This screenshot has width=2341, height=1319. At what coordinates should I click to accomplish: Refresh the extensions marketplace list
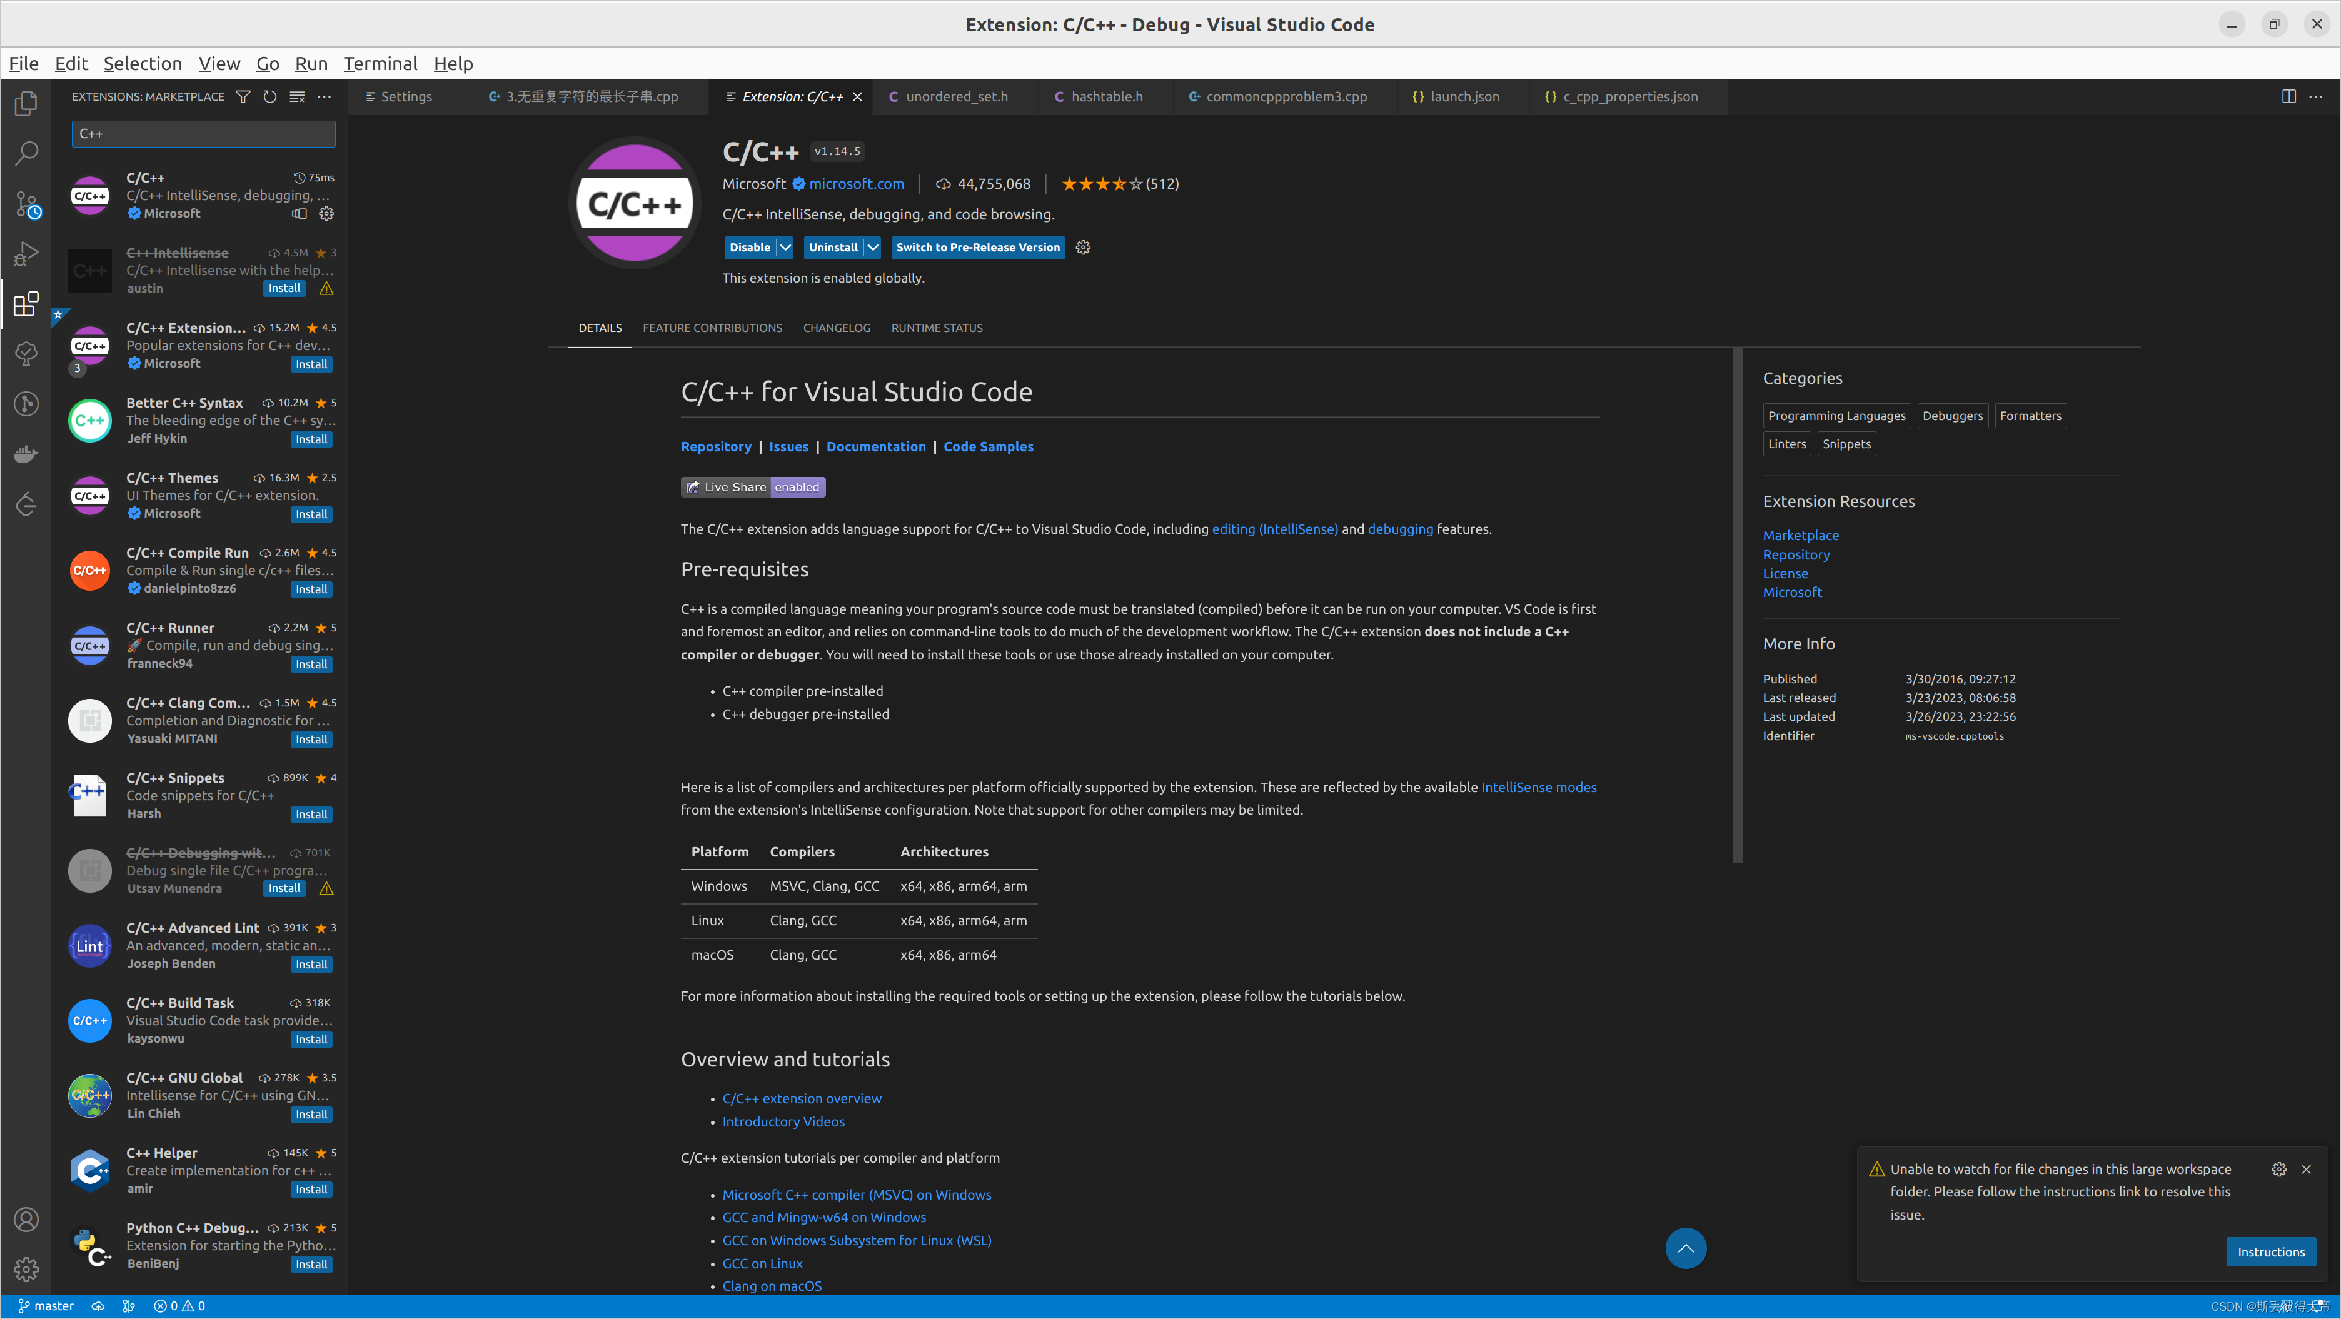click(270, 96)
